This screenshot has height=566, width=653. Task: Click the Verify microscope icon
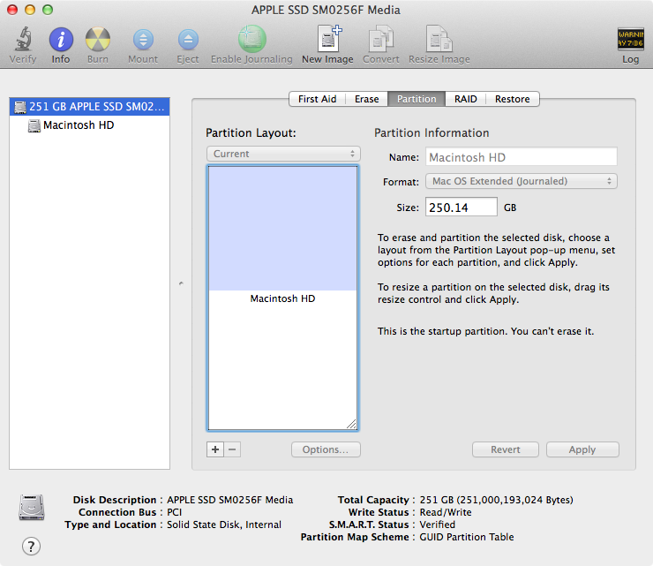tap(23, 39)
